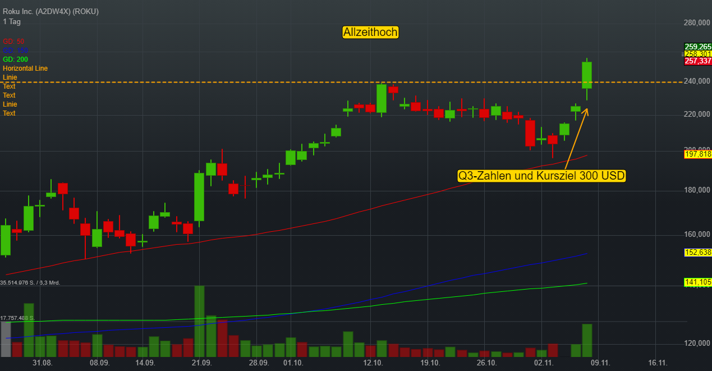Viewport: 712px width, 371px height.
Task: Select the latest green breakout candle above 240,000
Action: [x=587, y=75]
